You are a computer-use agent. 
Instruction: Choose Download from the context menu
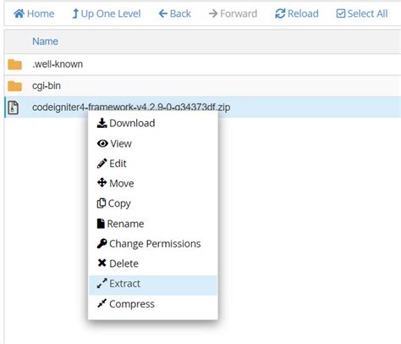coord(126,123)
